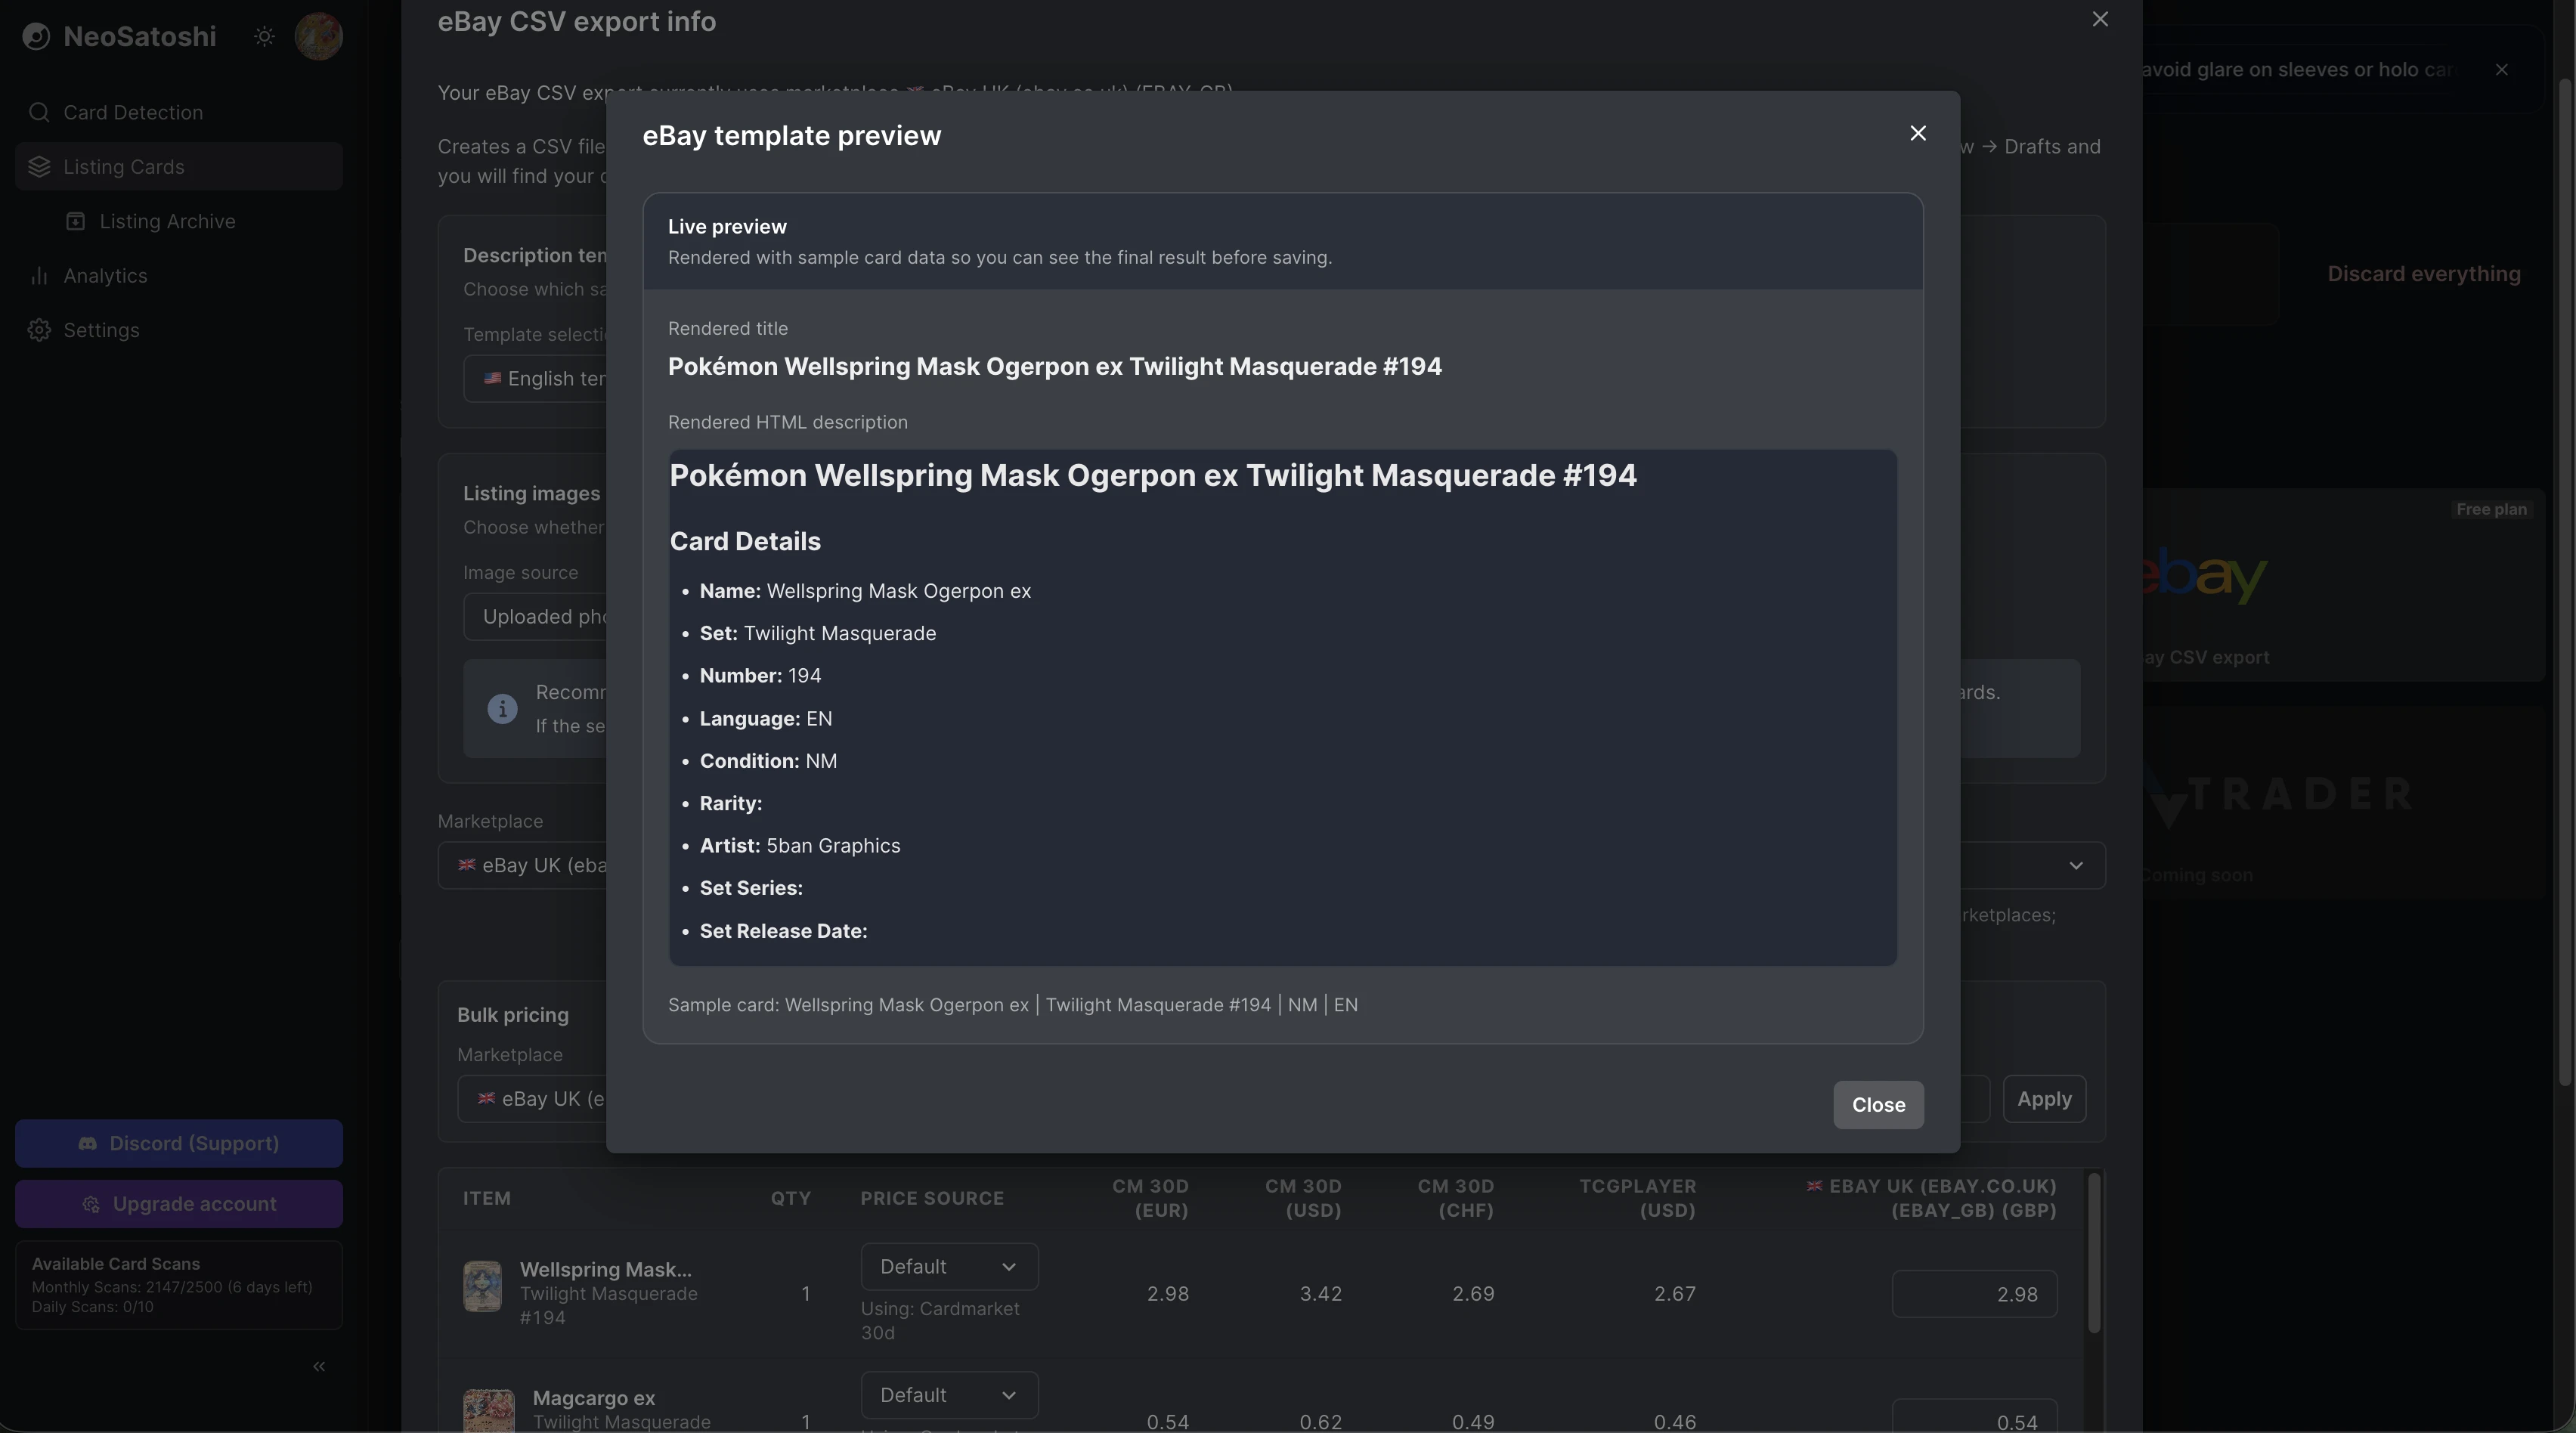
Task: Click Upgrade account button
Action: (179, 1204)
